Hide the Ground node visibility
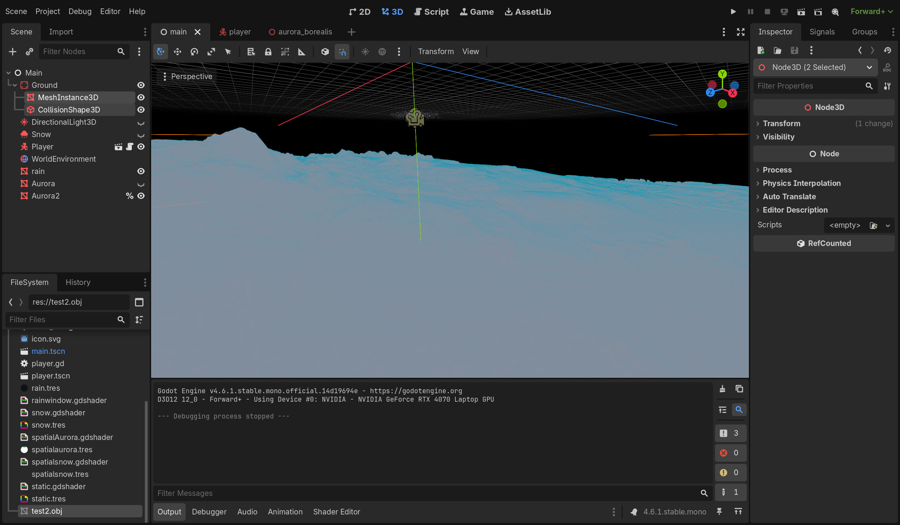This screenshot has height=525, width=900. pyautogui.click(x=141, y=85)
